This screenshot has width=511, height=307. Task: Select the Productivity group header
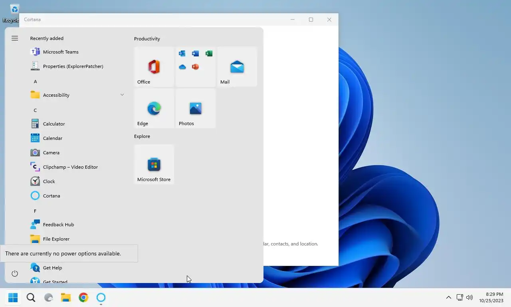(147, 39)
